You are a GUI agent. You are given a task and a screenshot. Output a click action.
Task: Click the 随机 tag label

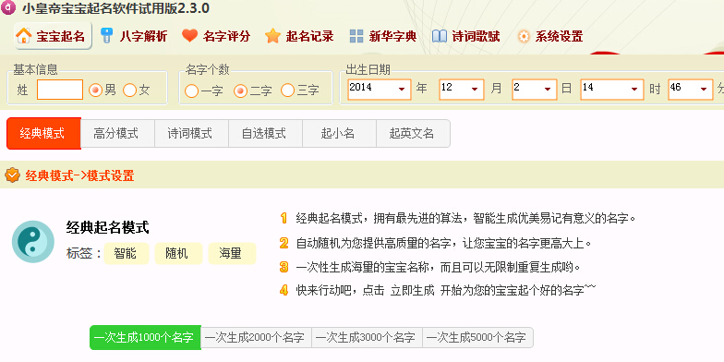178,253
